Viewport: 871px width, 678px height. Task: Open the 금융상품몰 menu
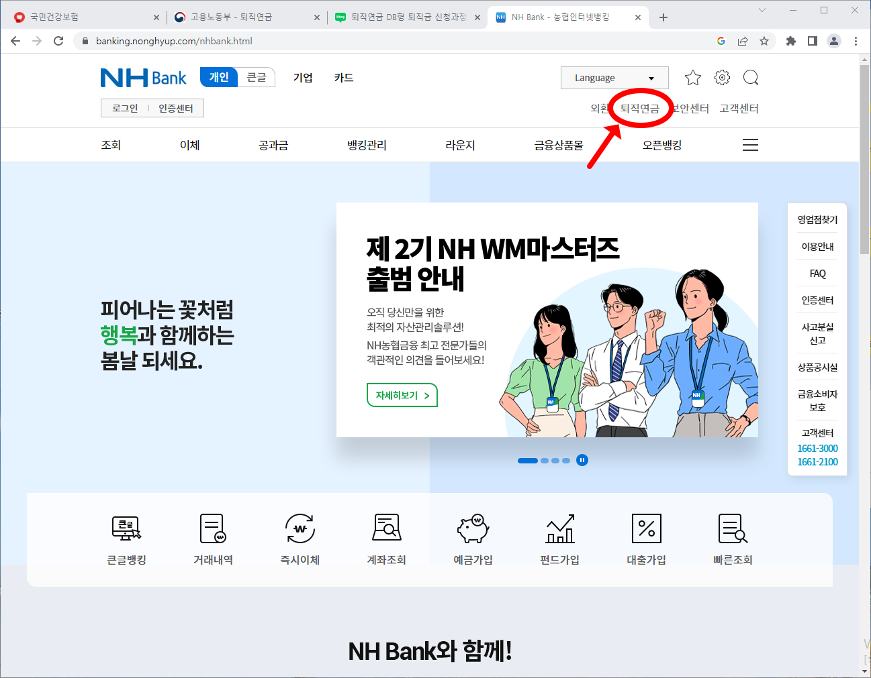tap(559, 145)
